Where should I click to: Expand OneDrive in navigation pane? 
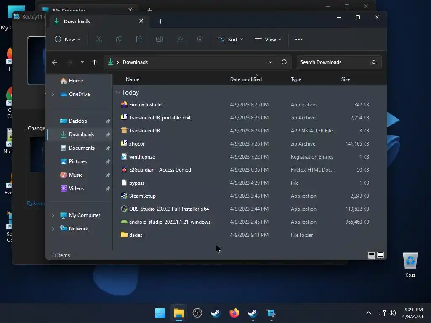point(53,94)
